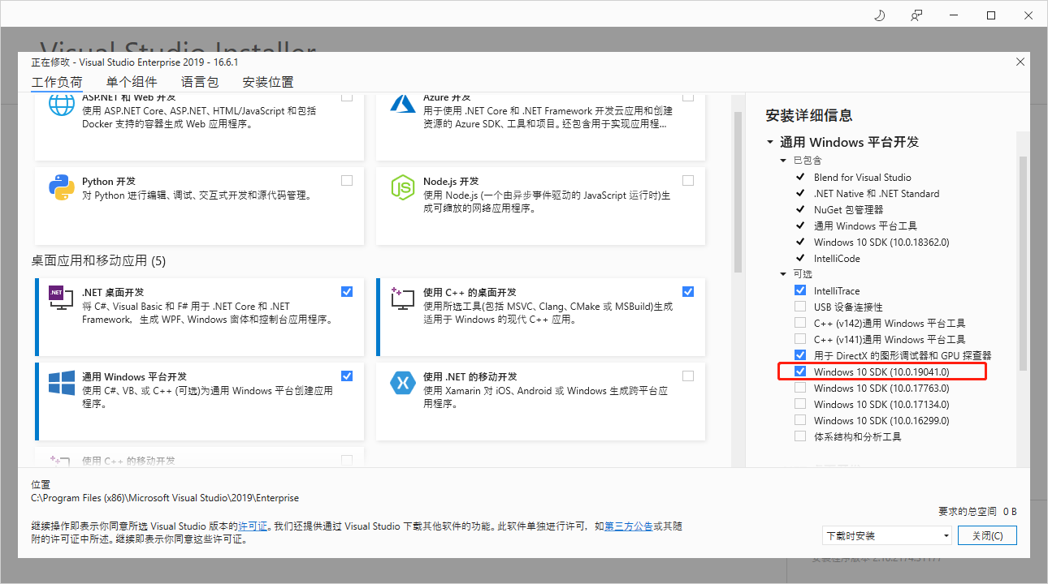Viewport: 1048px width, 584px height.
Task: Select Windows 10 SDK (10.0.18362.0) included item
Action: tap(881, 242)
